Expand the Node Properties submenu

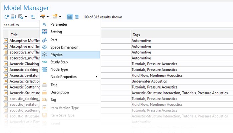70,76
